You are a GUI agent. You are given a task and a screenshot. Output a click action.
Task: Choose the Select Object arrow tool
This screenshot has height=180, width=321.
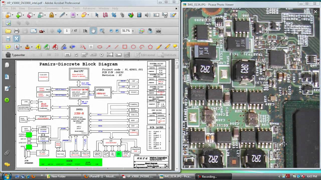click(x=97, y=15)
